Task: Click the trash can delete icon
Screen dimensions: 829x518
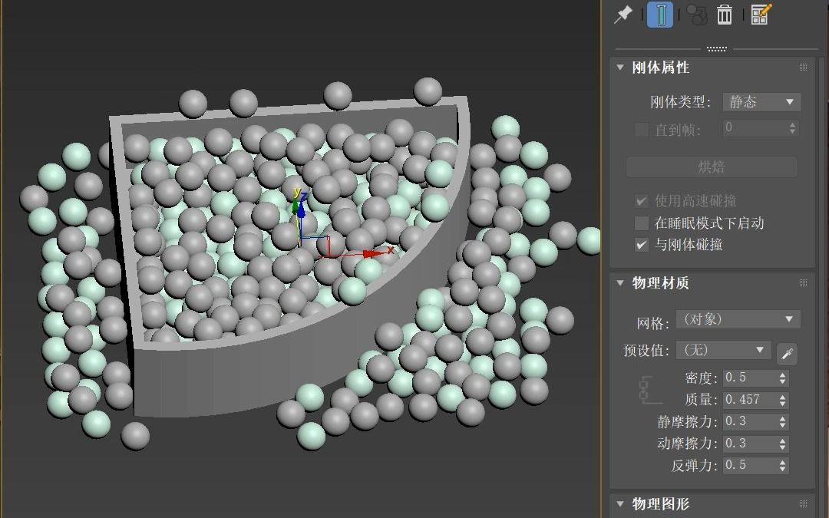Action: pyautogui.click(x=724, y=14)
